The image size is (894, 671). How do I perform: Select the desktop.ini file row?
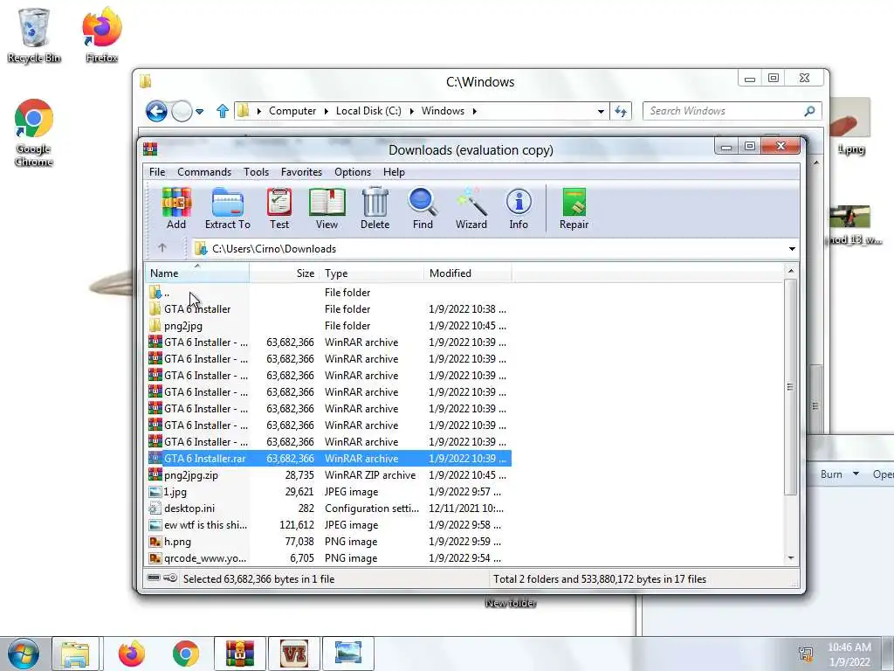click(328, 508)
